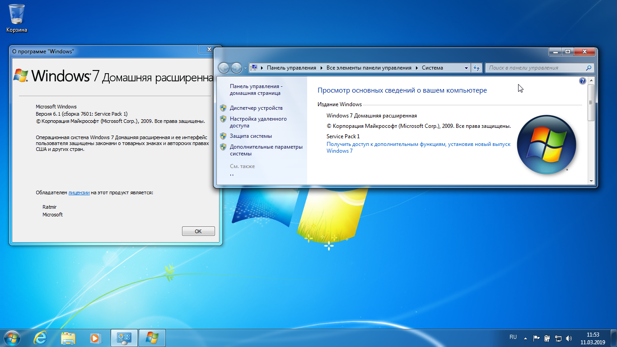This screenshot has height=347, width=617.
Task: Refresh the System control panel page
Action: pyautogui.click(x=476, y=68)
